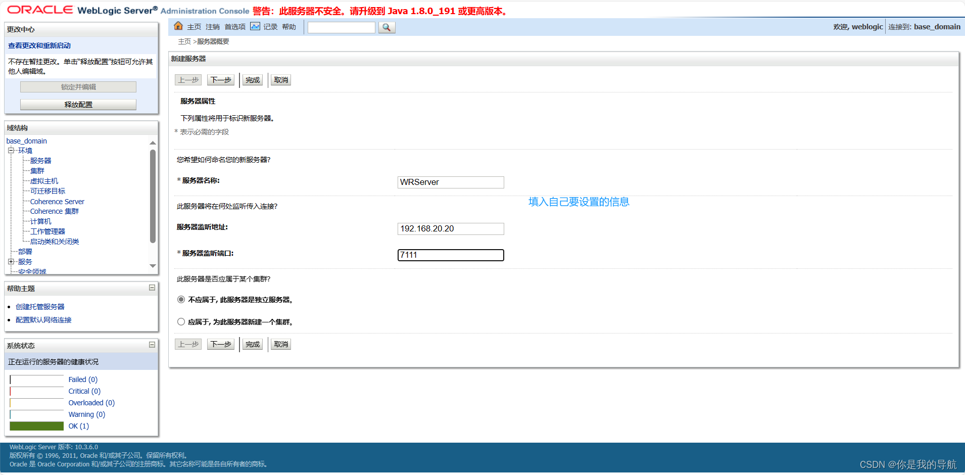965x475 pixels.
Task: Select the standalone server radio 不应属于
Action: pyautogui.click(x=181, y=299)
